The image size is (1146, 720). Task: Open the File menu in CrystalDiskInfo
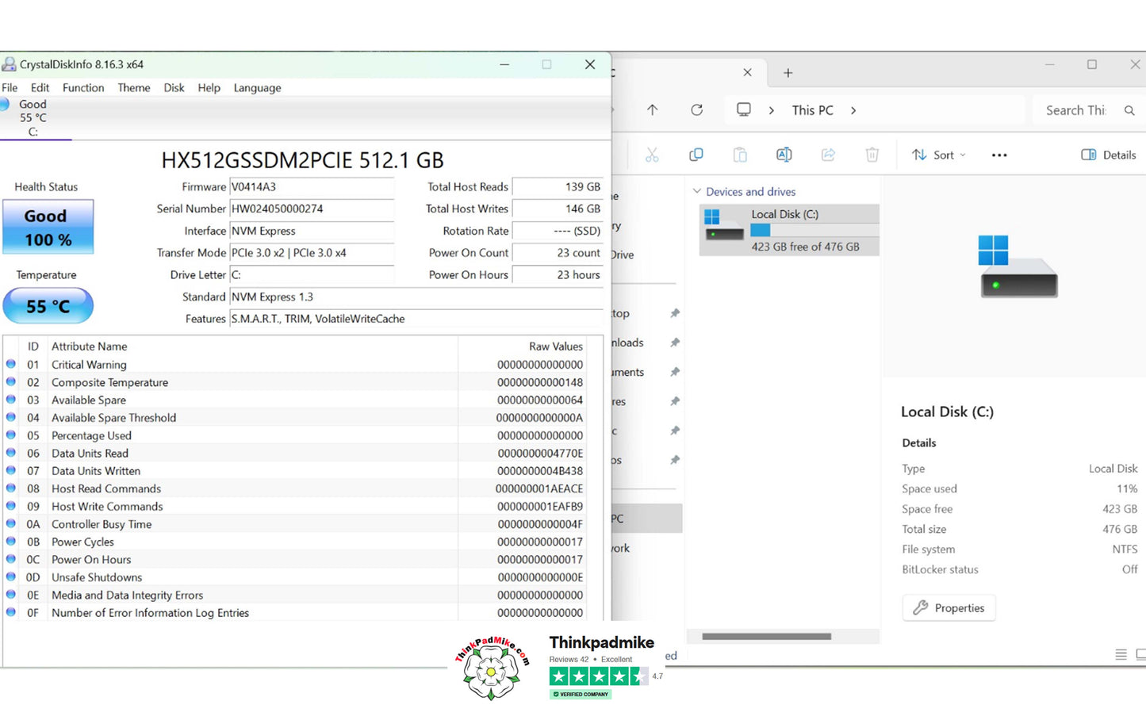(10, 88)
